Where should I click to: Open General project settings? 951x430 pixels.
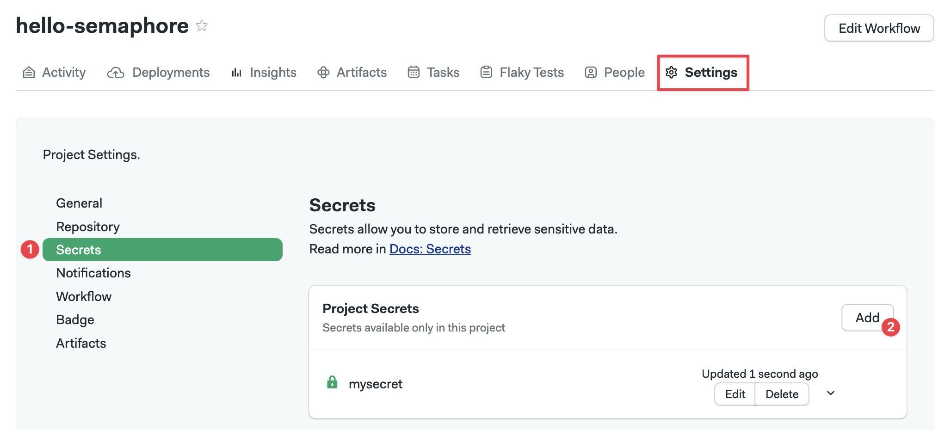(79, 203)
